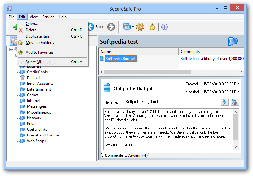Screen dimensions: 253x176
Task: Sort by the Name column header
Action: 138,52
